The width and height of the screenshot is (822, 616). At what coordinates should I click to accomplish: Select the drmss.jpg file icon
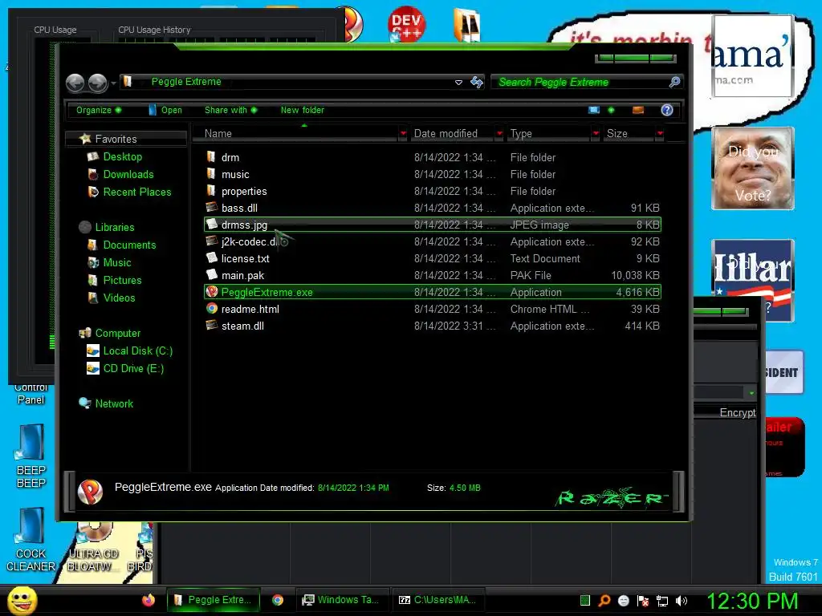[x=211, y=225]
